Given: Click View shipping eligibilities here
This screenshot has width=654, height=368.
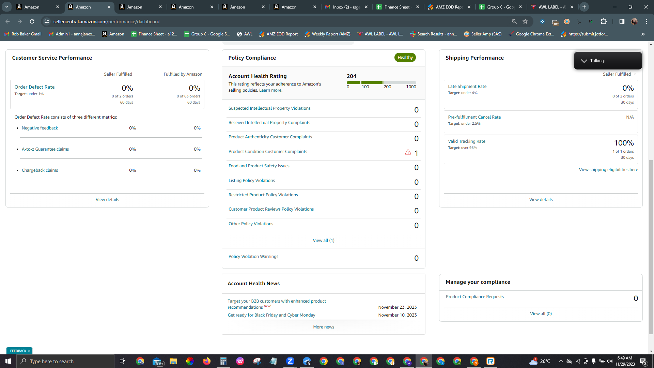Looking at the screenshot, I should click(x=608, y=170).
